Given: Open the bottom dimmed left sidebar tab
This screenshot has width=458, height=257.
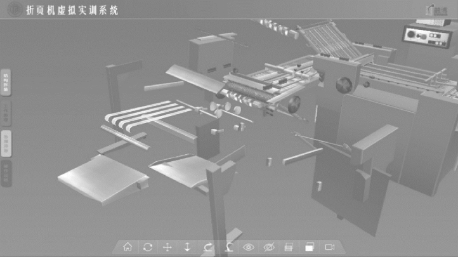Looking at the screenshot, I should click(6, 173).
